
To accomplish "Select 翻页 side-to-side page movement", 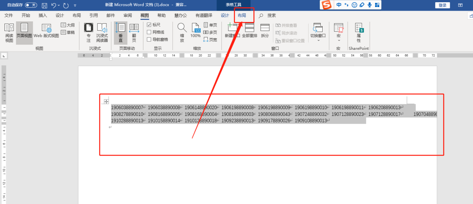I will pyautogui.click(x=134, y=33).
